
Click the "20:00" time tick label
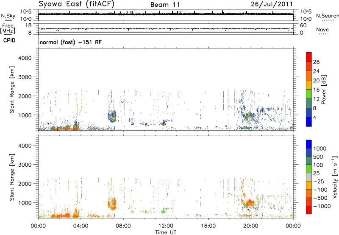251,226
